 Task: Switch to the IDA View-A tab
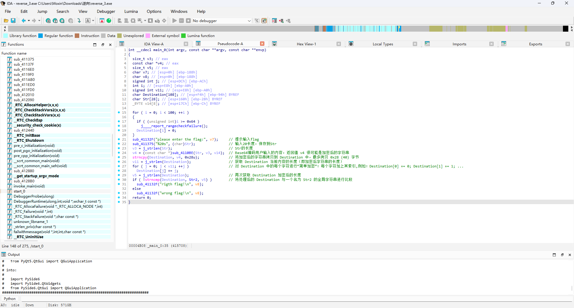tap(154, 44)
